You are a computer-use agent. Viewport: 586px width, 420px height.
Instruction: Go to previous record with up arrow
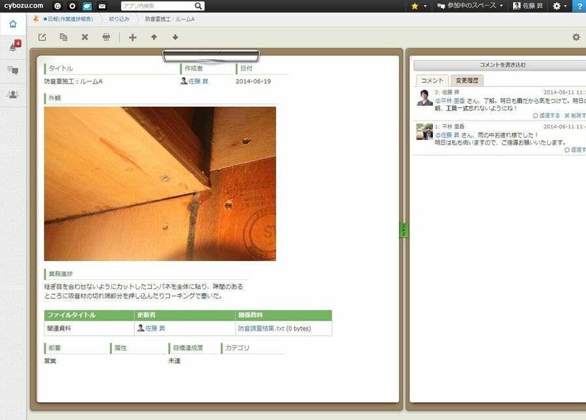154,38
